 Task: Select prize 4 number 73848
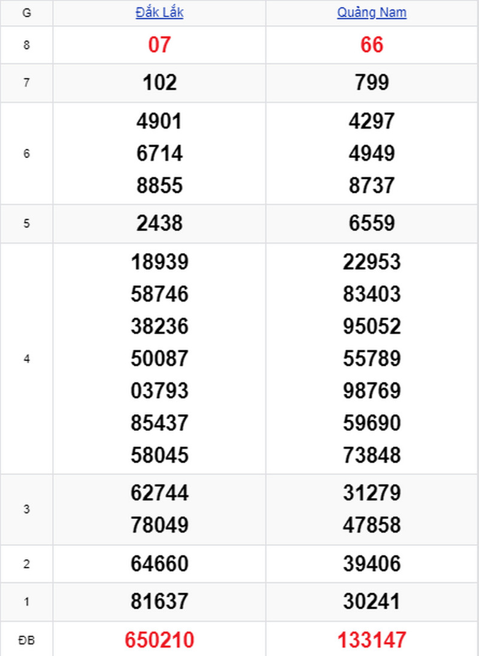[x=371, y=455]
